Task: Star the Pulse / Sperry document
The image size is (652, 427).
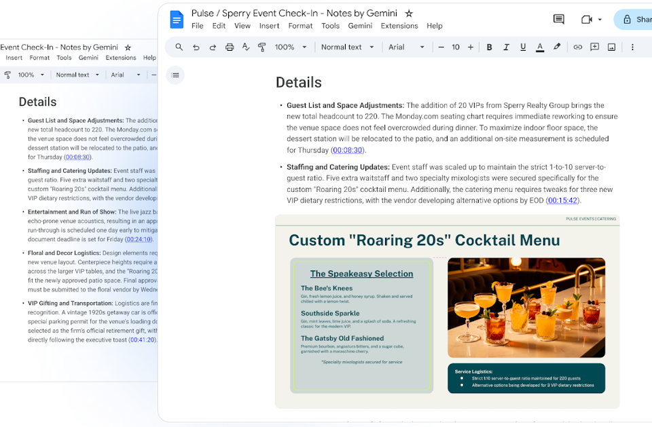Action: point(409,14)
